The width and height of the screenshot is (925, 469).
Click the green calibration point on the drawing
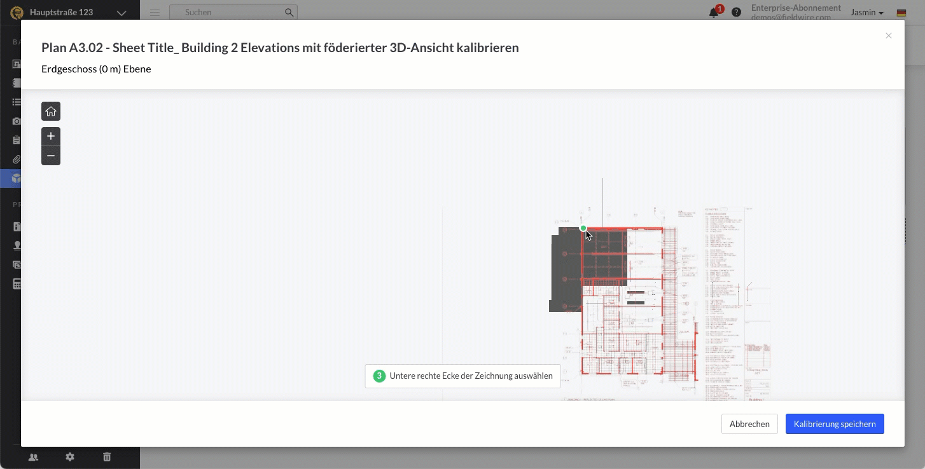(x=583, y=228)
